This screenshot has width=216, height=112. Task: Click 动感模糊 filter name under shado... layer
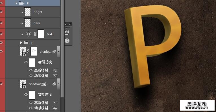tap(41, 76)
